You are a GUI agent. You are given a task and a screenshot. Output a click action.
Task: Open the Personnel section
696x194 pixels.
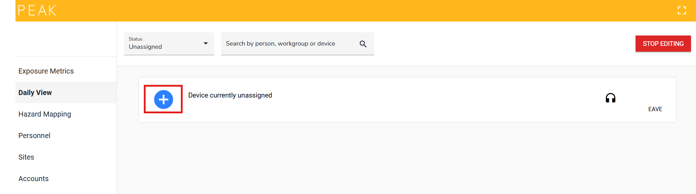[66, 136]
